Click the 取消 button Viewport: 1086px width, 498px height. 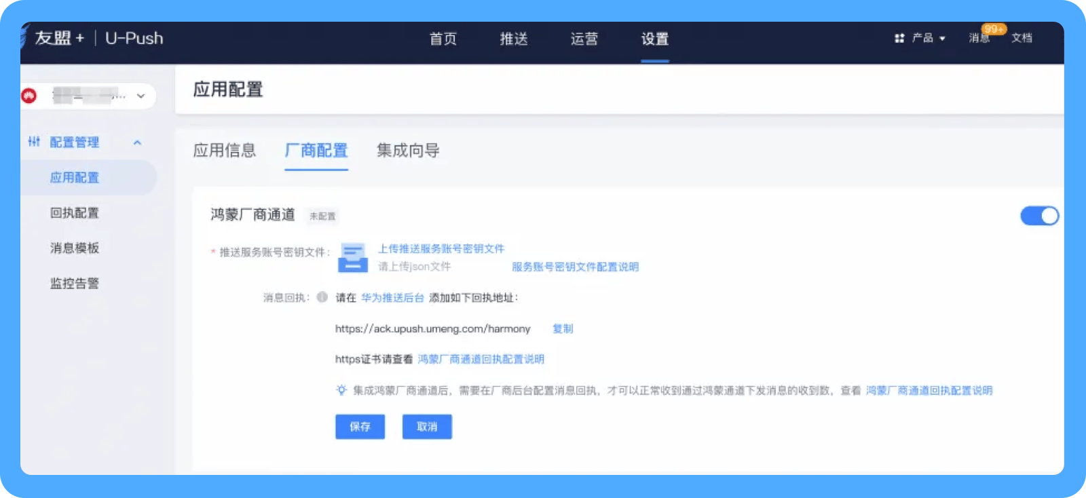pos(427,427)
